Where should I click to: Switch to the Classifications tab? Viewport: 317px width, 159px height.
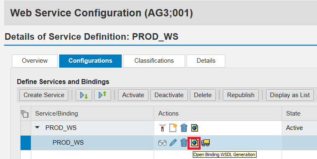(154, 61)
